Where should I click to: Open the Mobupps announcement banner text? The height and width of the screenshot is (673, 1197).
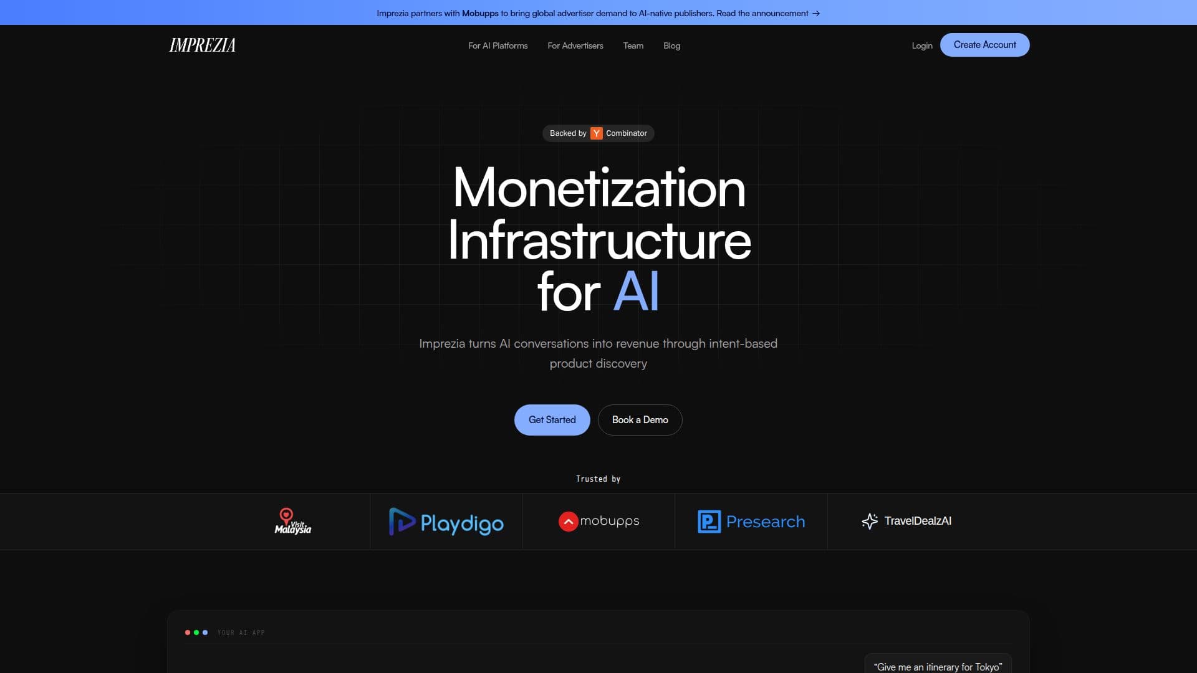pyautogui.click(x=598, y=12)
